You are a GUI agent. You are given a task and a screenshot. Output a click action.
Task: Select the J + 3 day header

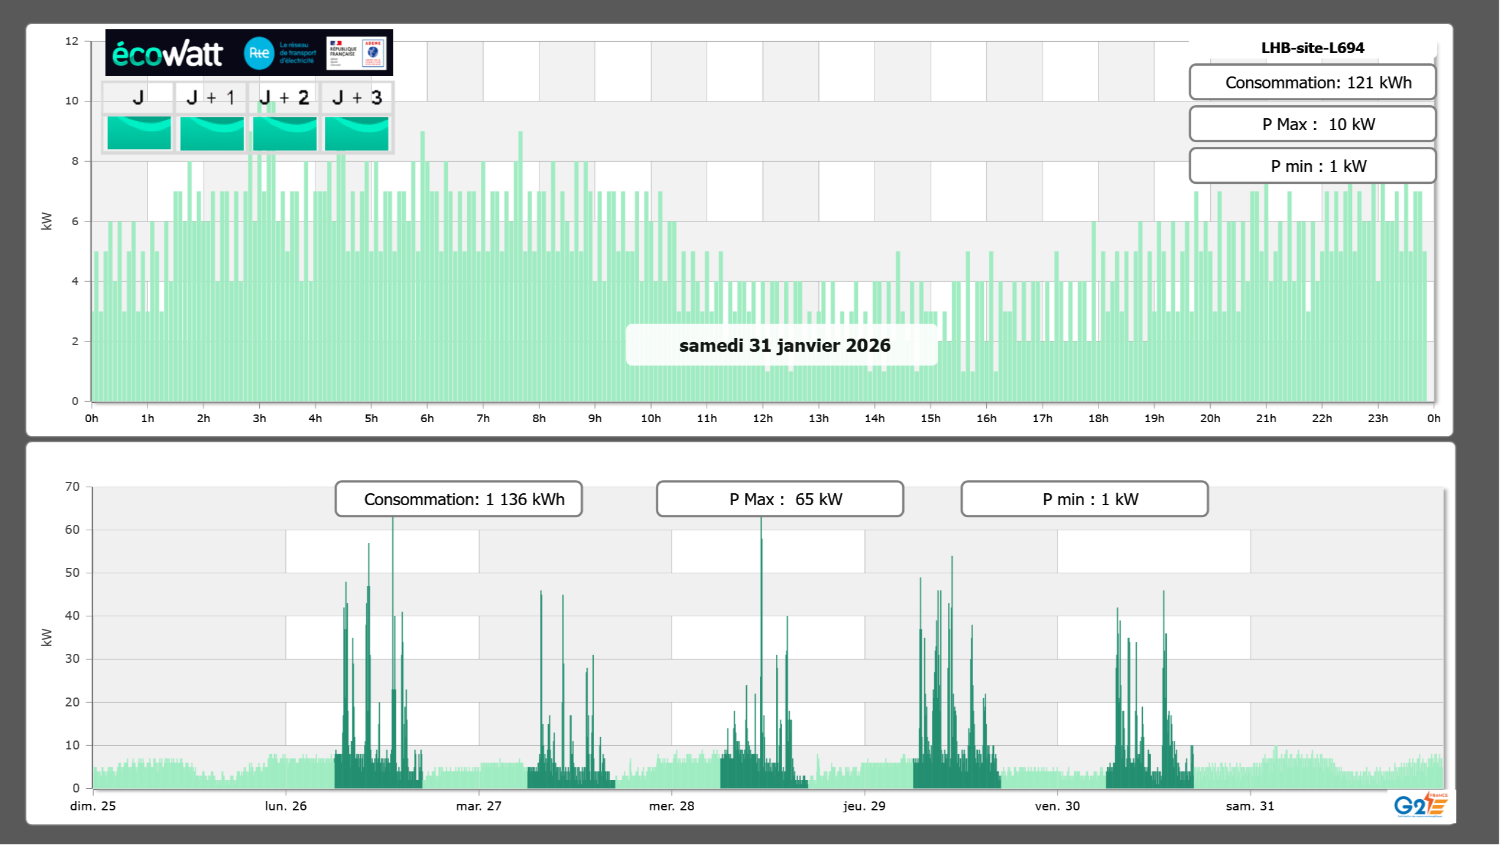357,97
